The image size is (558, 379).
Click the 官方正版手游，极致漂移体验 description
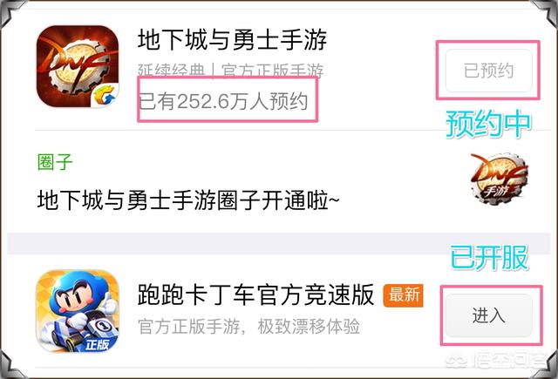[x=248, y=327]
